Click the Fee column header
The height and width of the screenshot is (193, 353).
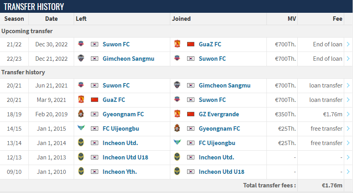337,19
